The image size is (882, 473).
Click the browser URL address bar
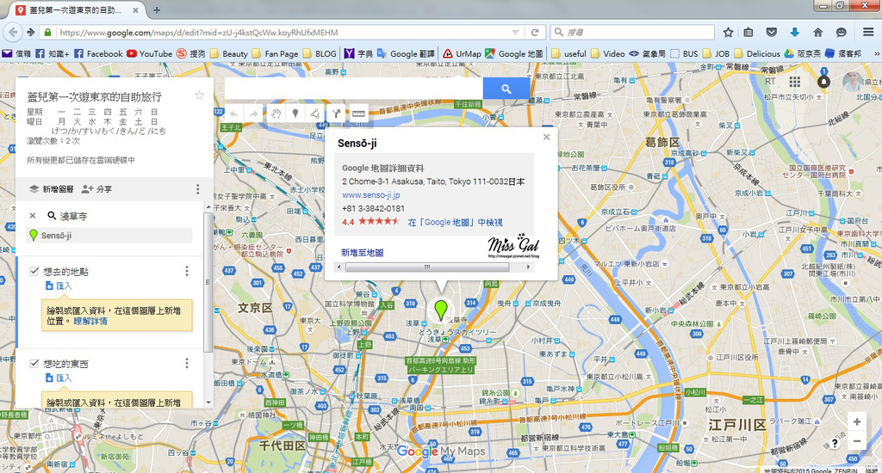coord(282,33)
